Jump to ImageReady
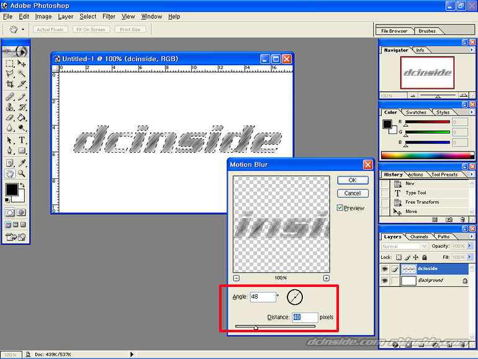The height and width of the screenshot is (359, 478). (x=16, y=237)
